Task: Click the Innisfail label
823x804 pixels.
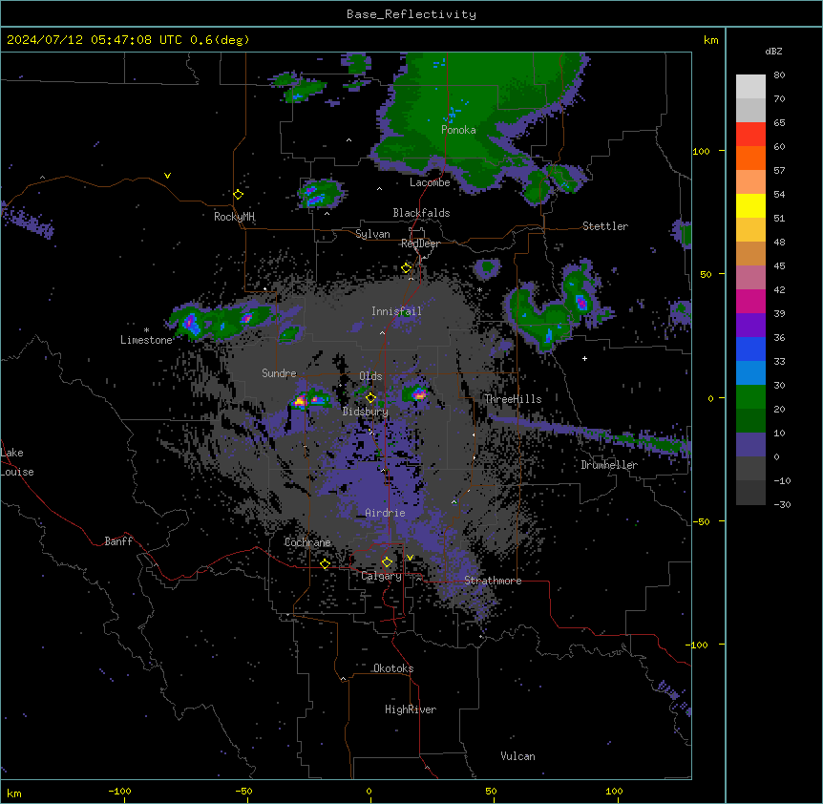Action: pyautogui.click(x=396, y=311)
